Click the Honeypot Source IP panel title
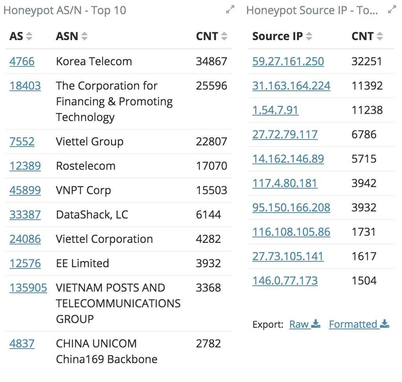The width and height of the screenshot is (402, 382). pos(312,11)
